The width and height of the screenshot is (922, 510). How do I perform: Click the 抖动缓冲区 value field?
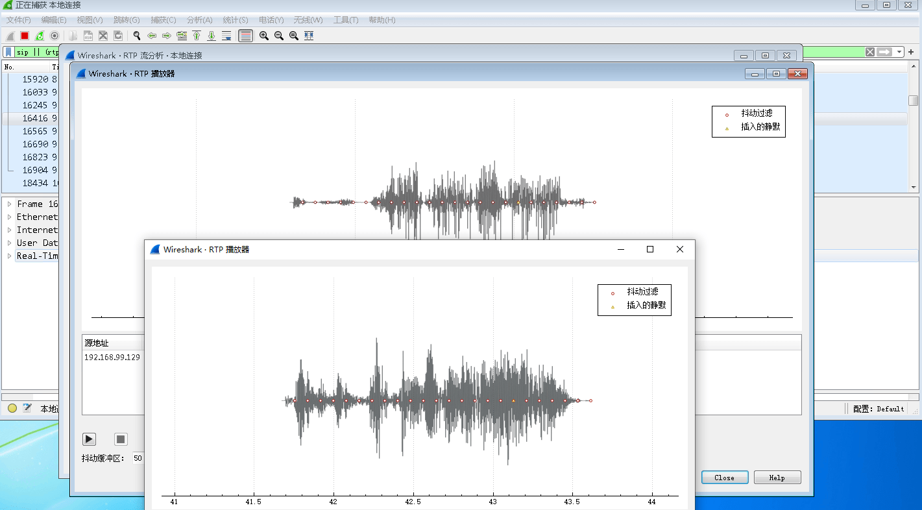[138, 458]
